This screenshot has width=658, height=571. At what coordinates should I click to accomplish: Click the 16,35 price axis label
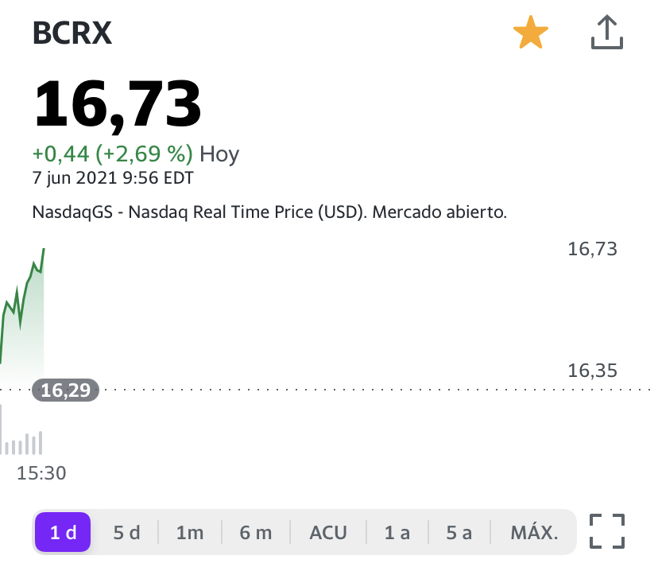click(x=592, y=371)
